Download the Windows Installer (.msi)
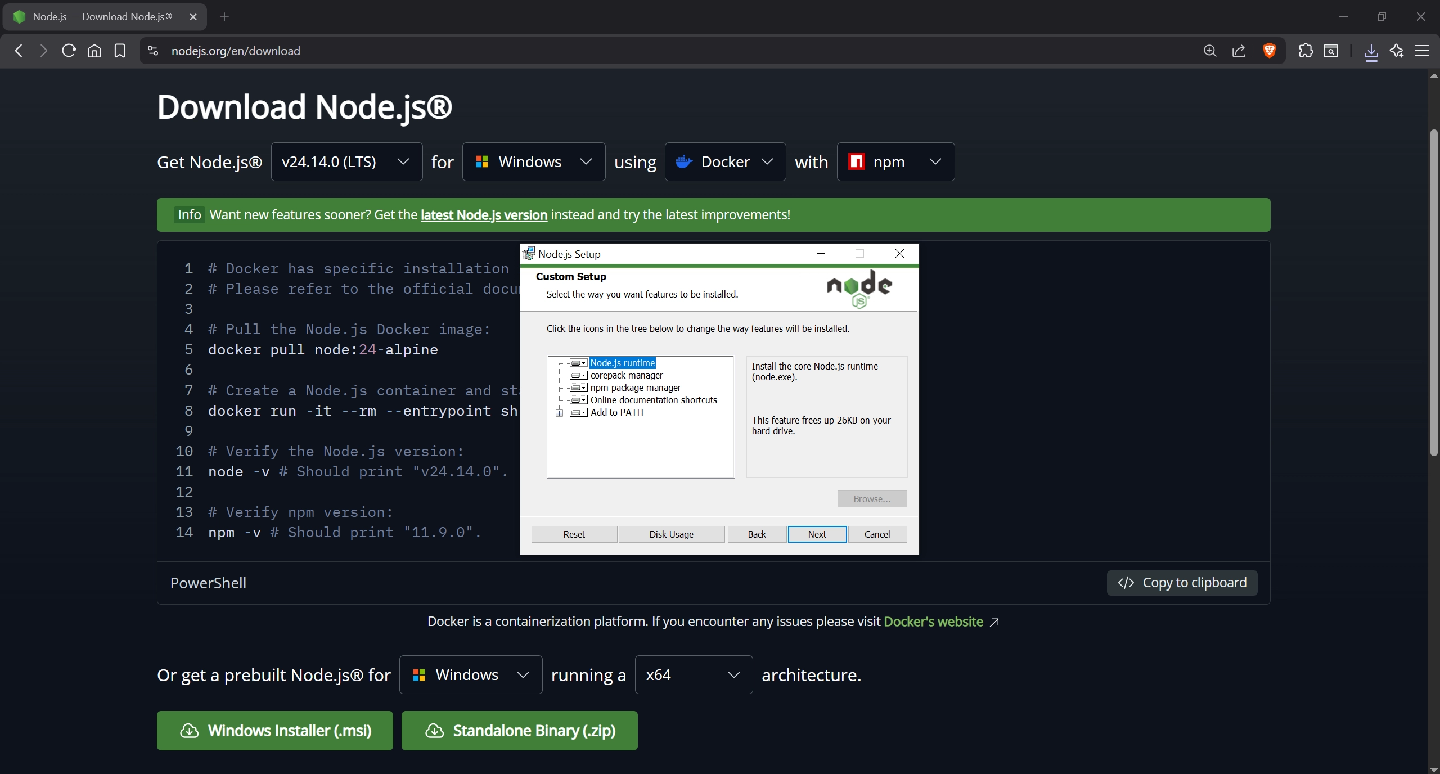 coord(274,730)
